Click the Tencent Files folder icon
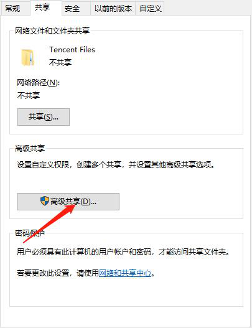Image resolution: width=252 pixels, height=328 pixels. [x=27, y=57]
